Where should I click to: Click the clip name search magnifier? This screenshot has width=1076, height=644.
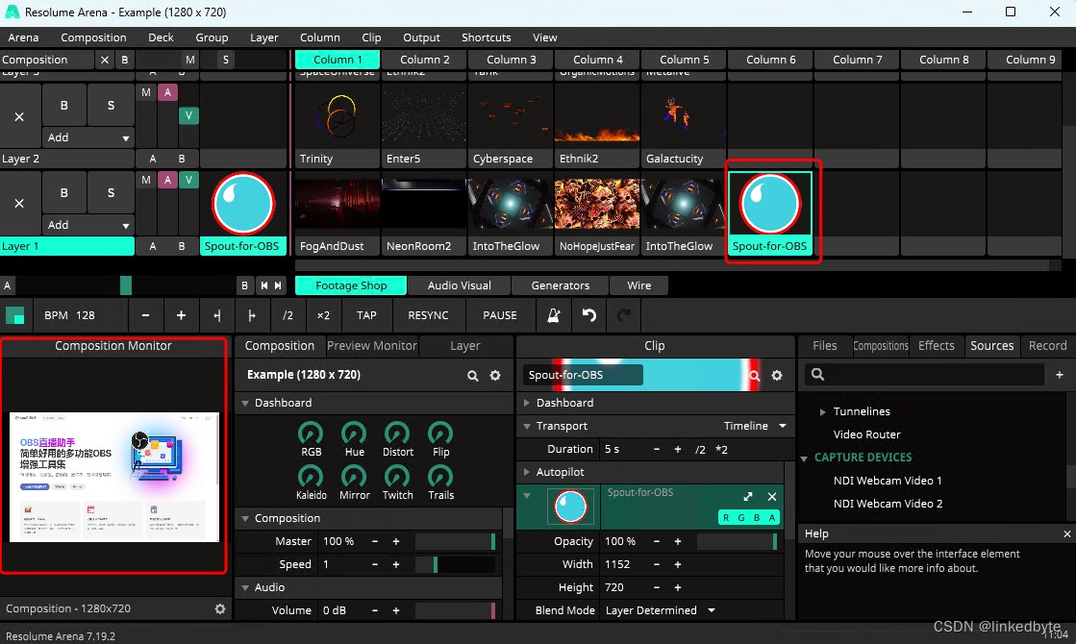pos(755,375)
